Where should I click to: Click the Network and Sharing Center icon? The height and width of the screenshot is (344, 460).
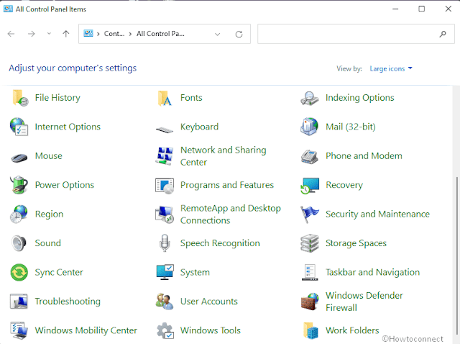(165, 155)
